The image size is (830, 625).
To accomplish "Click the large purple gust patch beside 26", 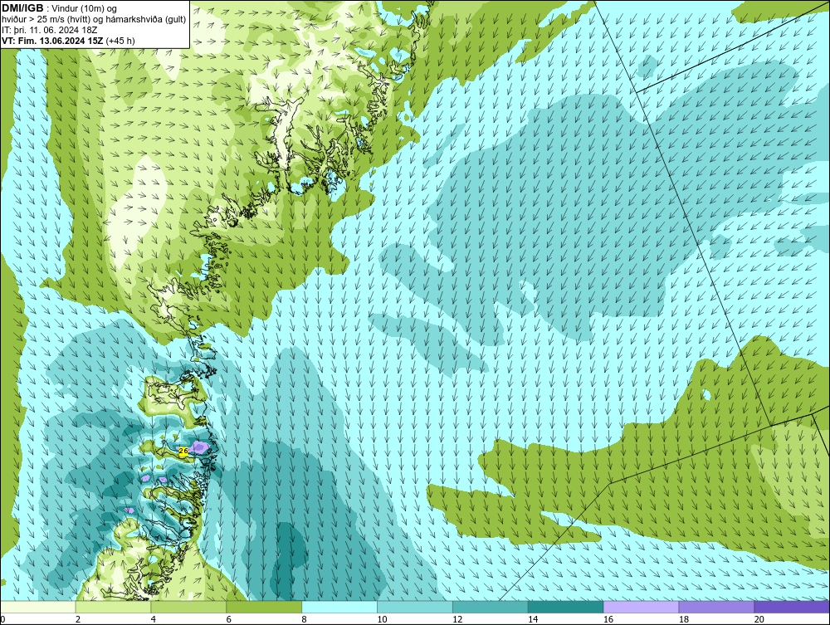I will 199,447.
